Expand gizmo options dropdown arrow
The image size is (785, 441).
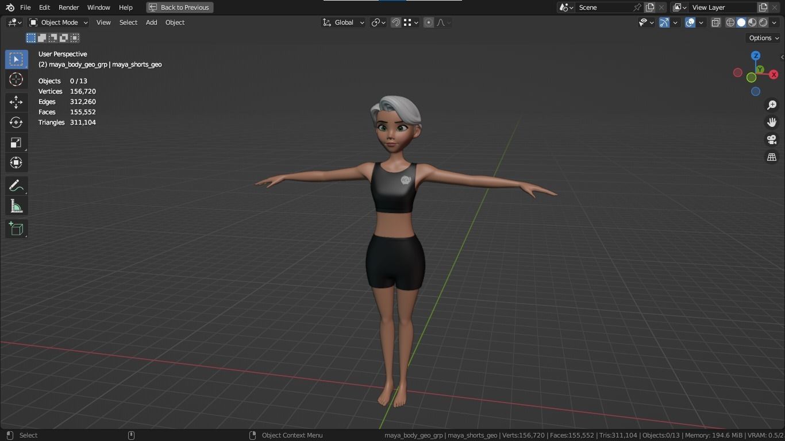675,22
